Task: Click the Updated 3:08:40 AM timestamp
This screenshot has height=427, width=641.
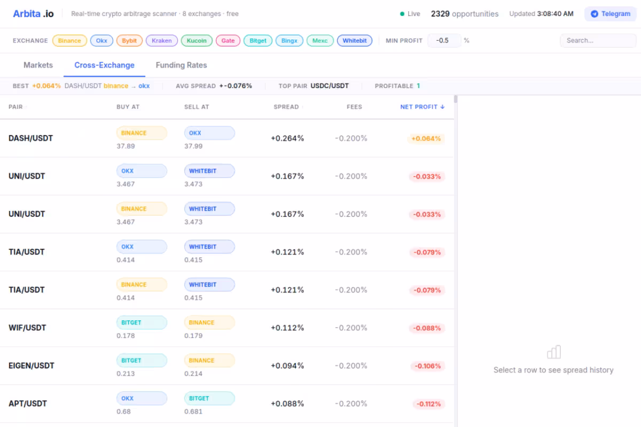Action: point(542,14)
